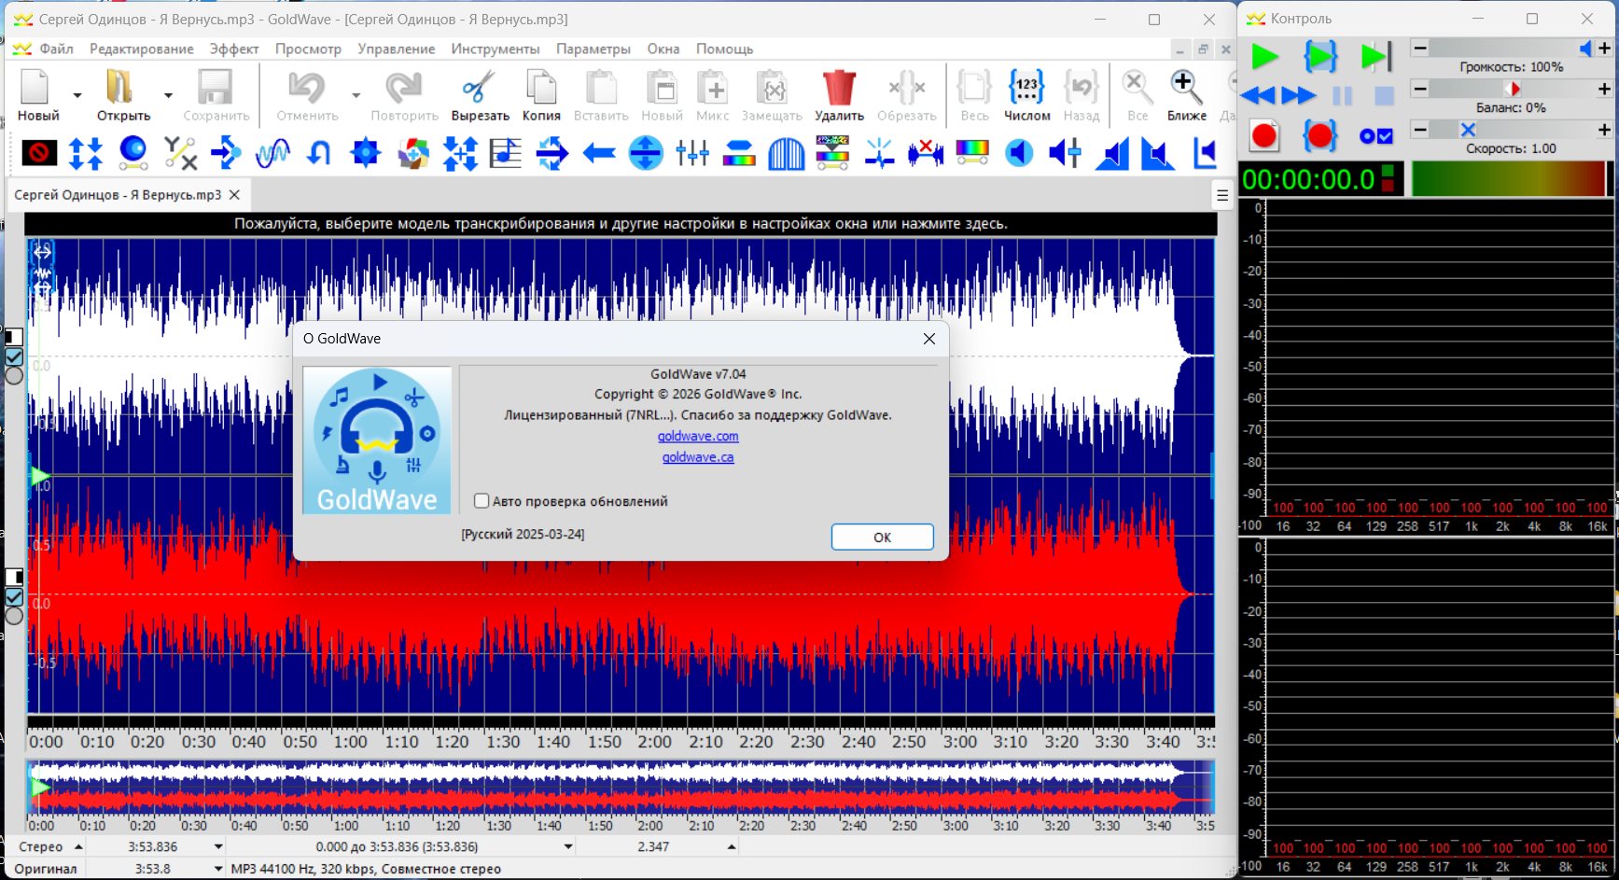Click the Громкость volume slider

1500,49
